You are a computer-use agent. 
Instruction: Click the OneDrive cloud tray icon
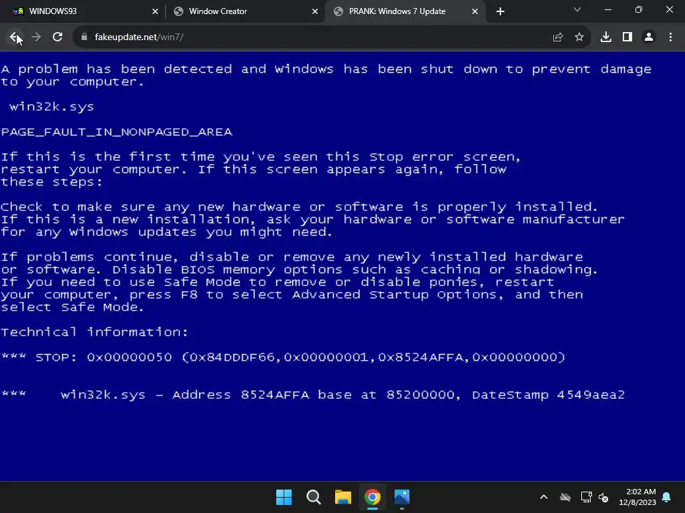pyautogui.click(x=565, y=497)
